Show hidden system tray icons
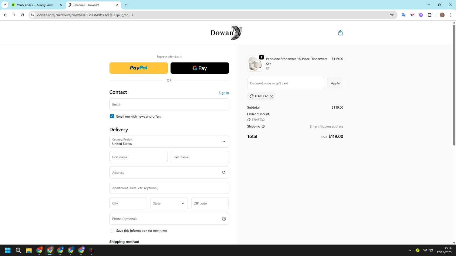 coord(410,250)
